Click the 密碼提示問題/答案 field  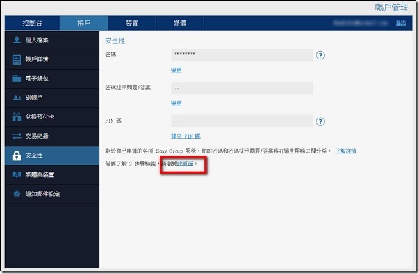pyautogui.click(x=242, y=88)
